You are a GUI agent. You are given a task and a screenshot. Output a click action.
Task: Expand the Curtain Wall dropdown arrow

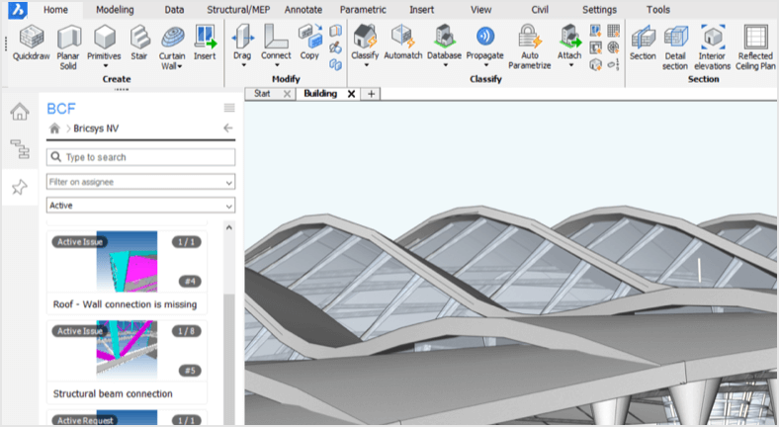click(x=180, y=66)
